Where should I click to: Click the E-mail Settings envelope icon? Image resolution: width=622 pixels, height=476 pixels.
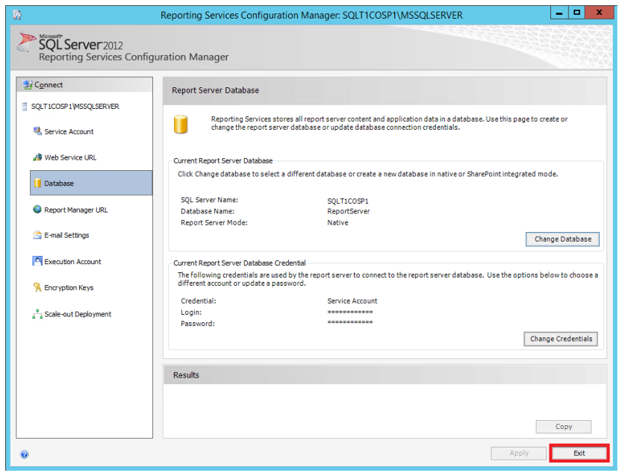[37, 234]
